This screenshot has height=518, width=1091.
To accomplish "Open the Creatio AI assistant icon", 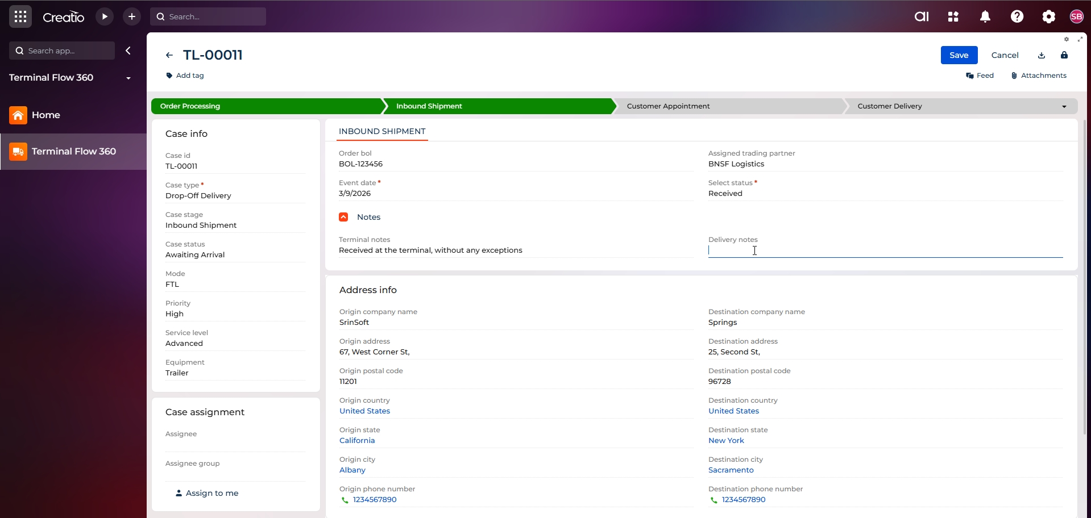I will click(922, 16).
